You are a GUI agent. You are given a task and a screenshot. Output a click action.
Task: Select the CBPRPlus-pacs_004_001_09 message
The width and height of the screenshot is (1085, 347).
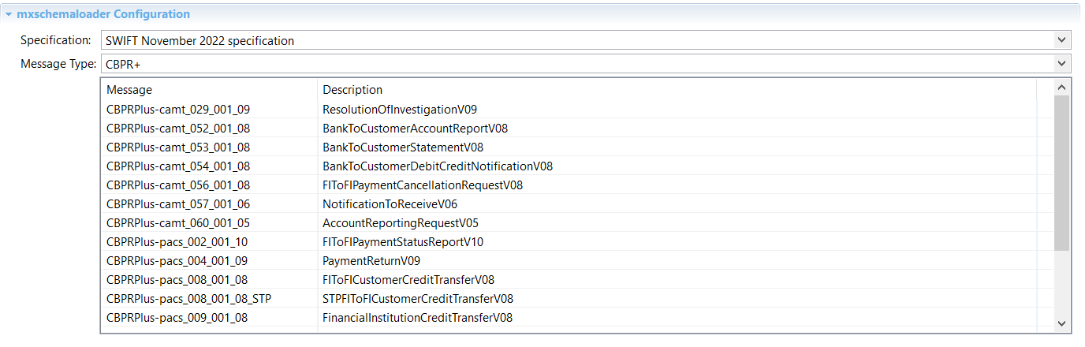point(178,260)
